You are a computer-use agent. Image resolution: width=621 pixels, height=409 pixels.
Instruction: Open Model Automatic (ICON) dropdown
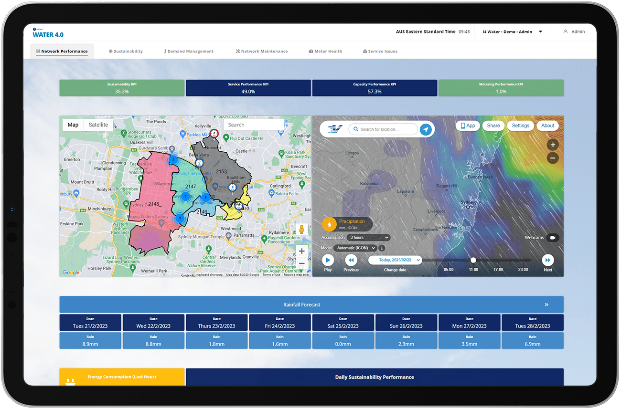point(355,248)
